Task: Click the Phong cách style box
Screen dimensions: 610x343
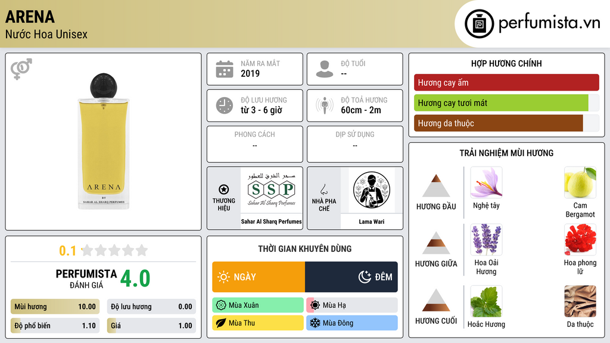Action: point(255,144)
